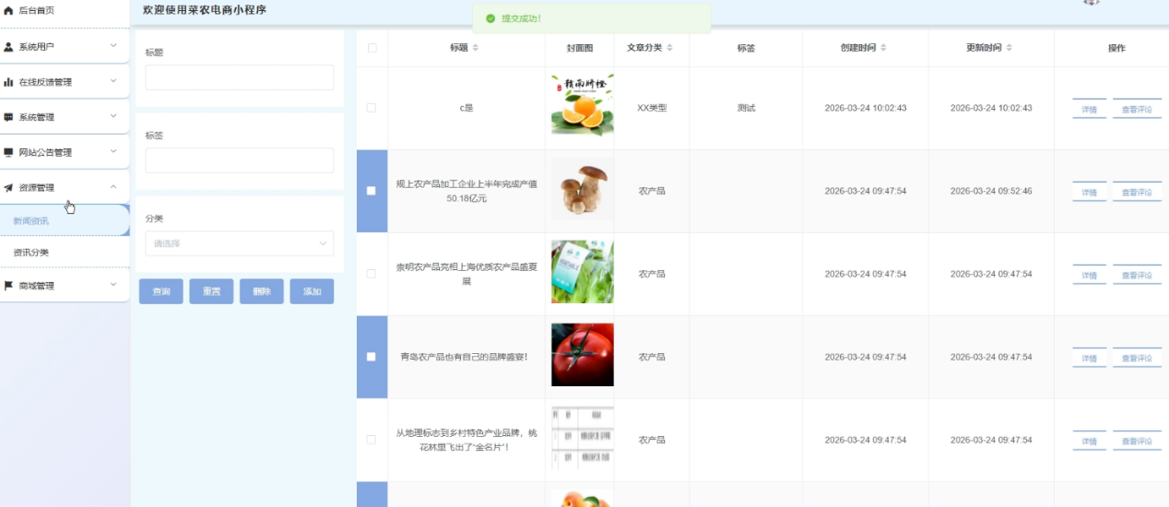The image size is (1169, 507).
Task: Click the monitor icon of 网站公告管理
Action: tap(8, 152)
